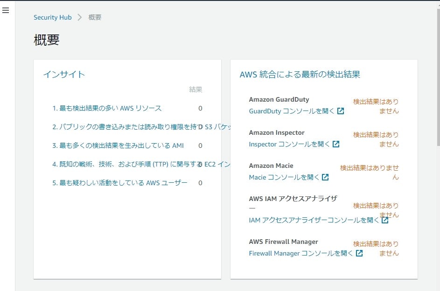Click the result count 0 for insight 1
Screen dimensions: 440x291
(x=200, y=108)
